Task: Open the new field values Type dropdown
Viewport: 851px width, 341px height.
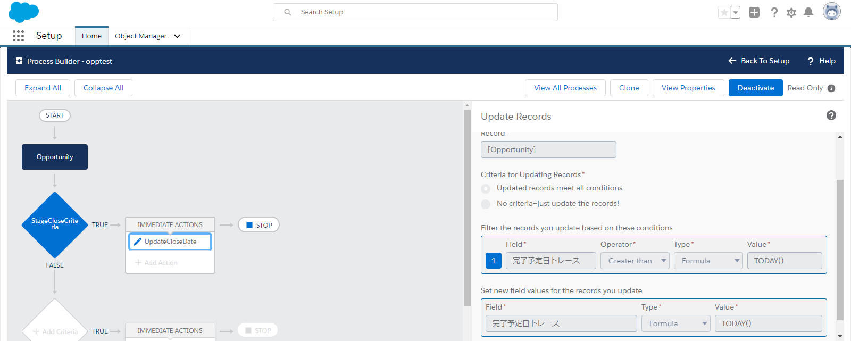Action: (x=676, y=323)
